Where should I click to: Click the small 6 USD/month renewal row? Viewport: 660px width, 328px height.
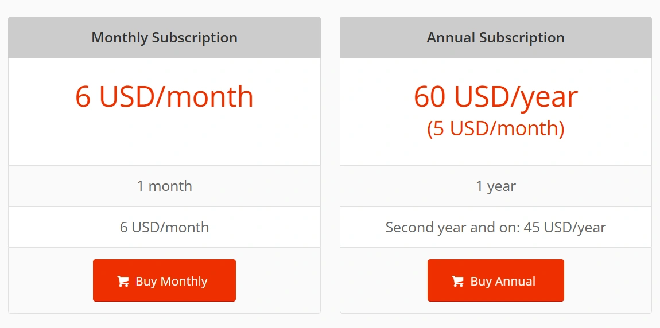[x=164, y=228]
